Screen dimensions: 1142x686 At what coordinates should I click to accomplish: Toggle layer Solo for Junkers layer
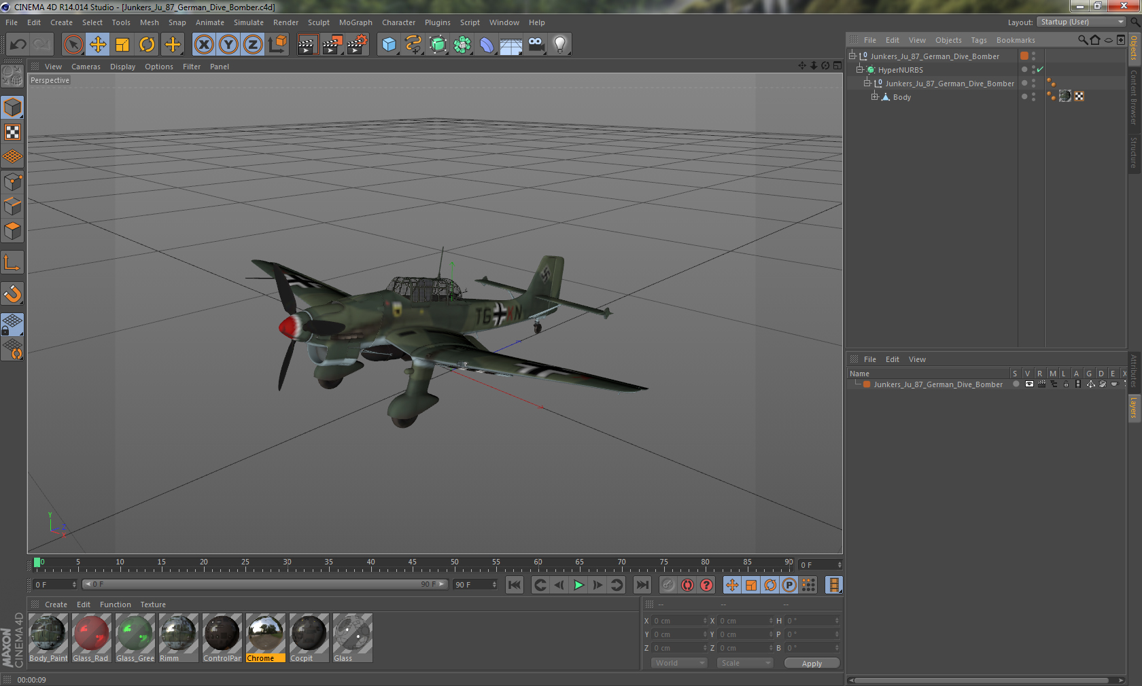[x=1016, y=384]
